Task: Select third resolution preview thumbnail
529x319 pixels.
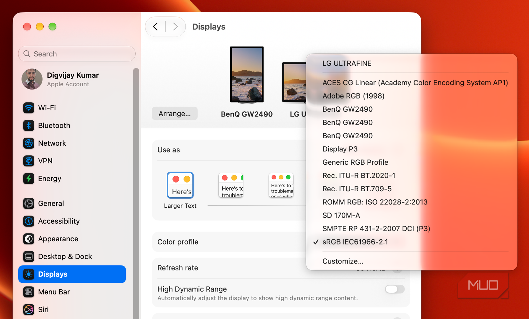Action: (281, 185)
